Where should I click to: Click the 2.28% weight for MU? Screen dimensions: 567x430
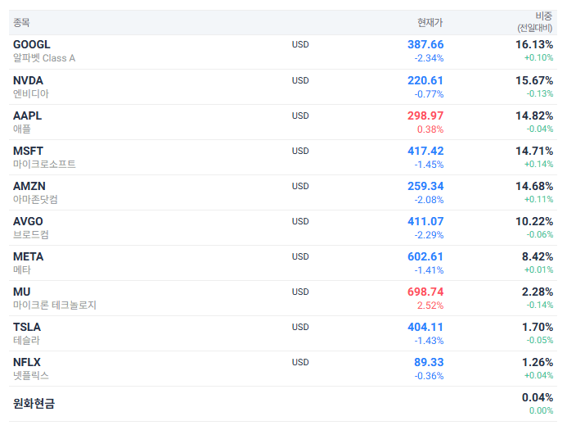(538, 292)
